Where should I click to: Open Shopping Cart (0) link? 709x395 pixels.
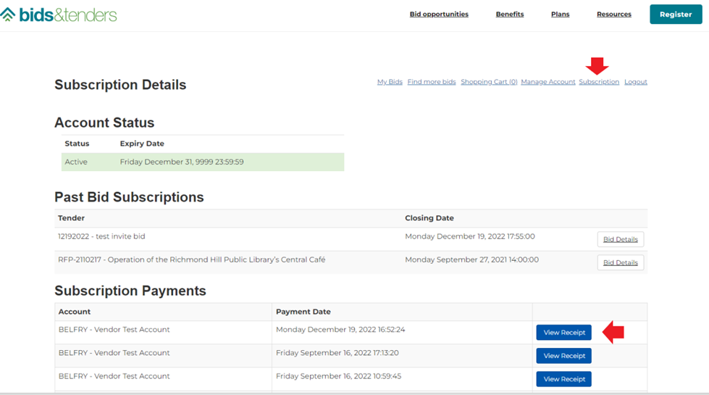pyautogui.click(x=489, y=81)
